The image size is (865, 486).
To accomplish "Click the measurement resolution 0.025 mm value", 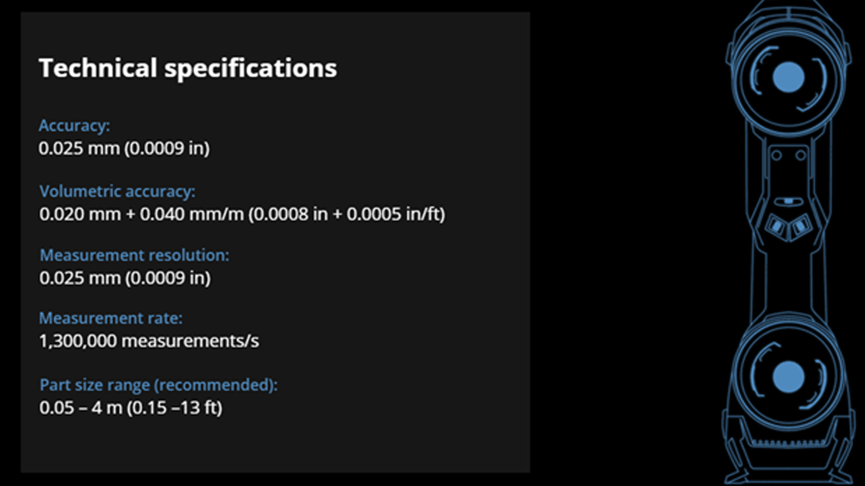I will coord(125,278).
